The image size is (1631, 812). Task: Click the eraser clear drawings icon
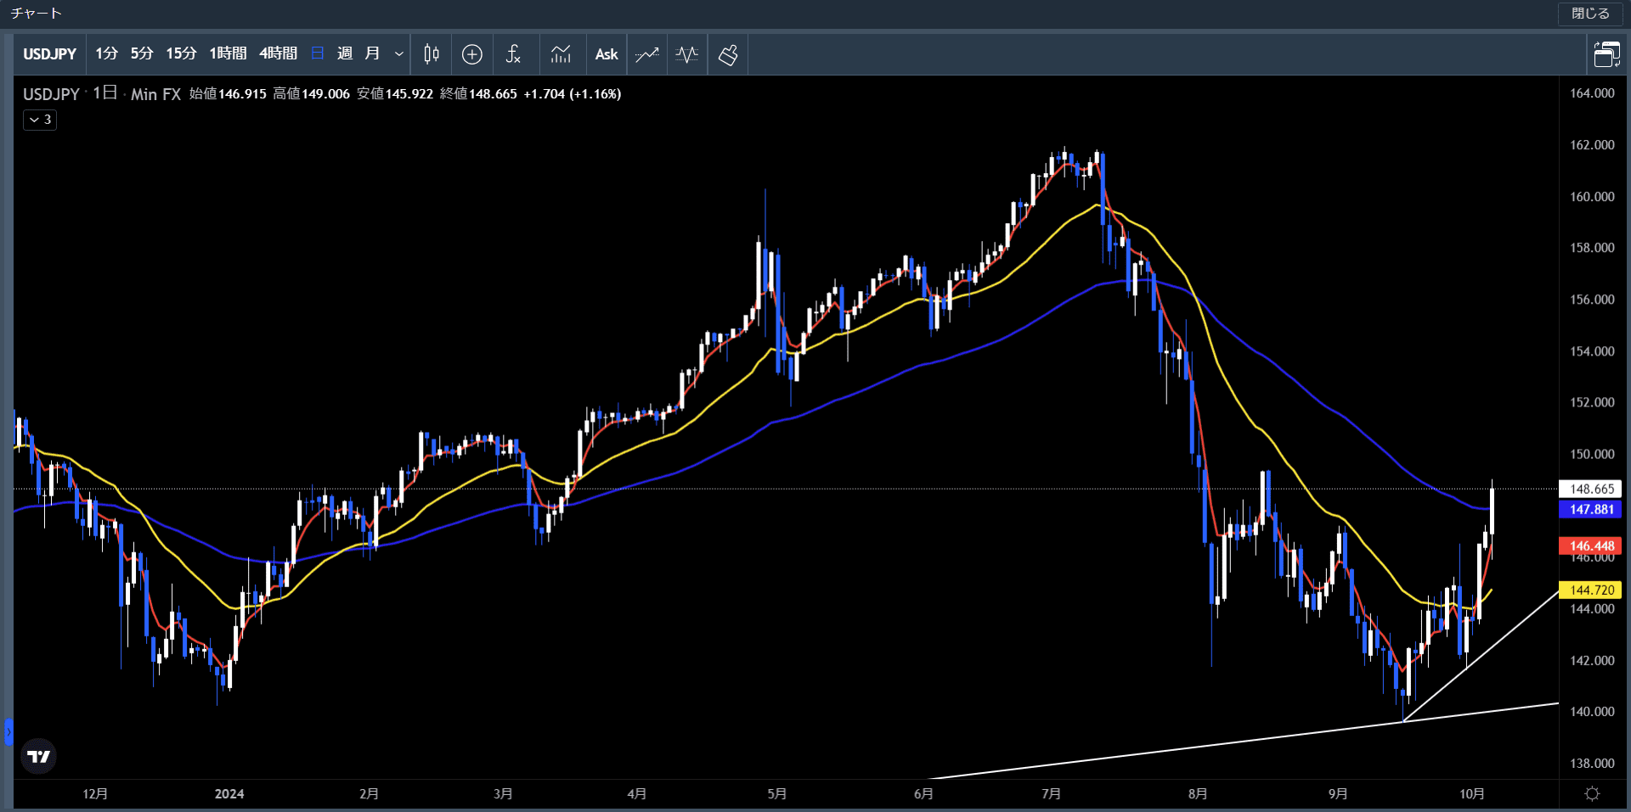[728, 54]
